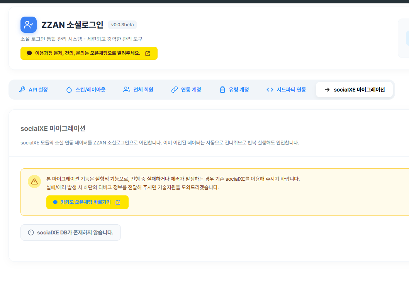409x290 pixels.
Task: Click the ZZAN 소셜로그인 title text
Action: [x=73, y=25]
